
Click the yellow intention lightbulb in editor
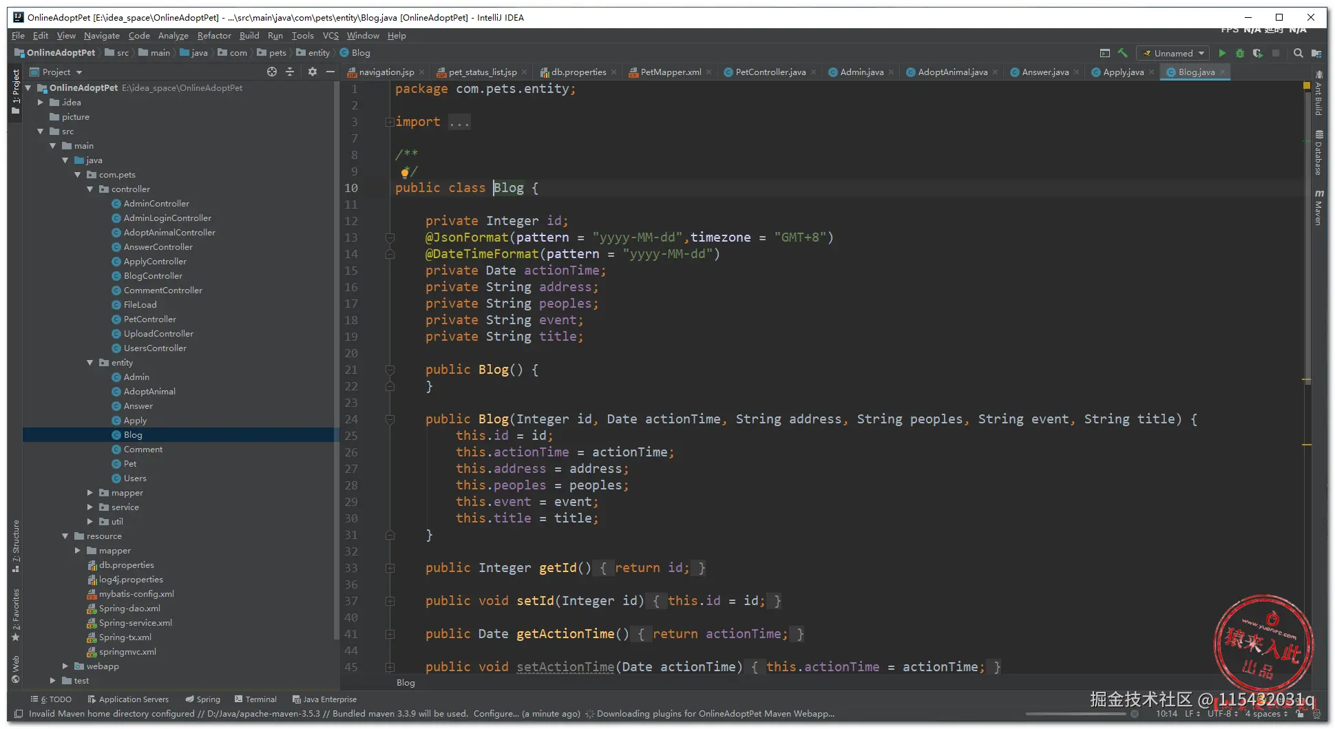(405, 173)
